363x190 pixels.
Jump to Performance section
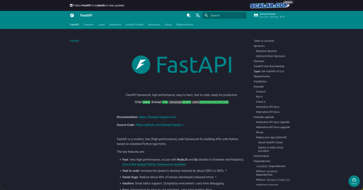click(x=261, y=156)
